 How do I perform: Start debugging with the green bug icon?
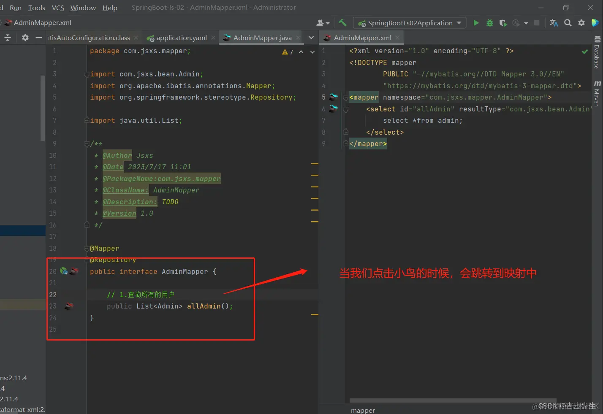(490, 23)
